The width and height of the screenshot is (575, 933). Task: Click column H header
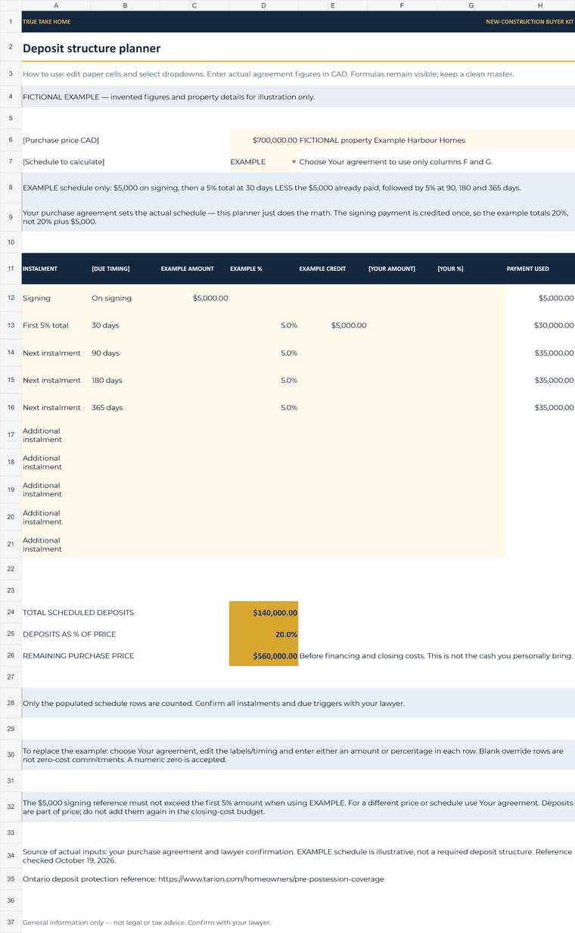[540, 5]
